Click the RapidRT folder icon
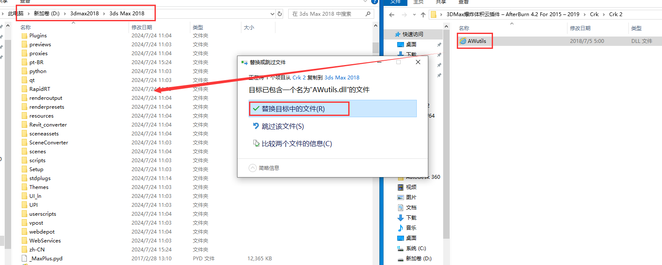 tap(24, 89)
